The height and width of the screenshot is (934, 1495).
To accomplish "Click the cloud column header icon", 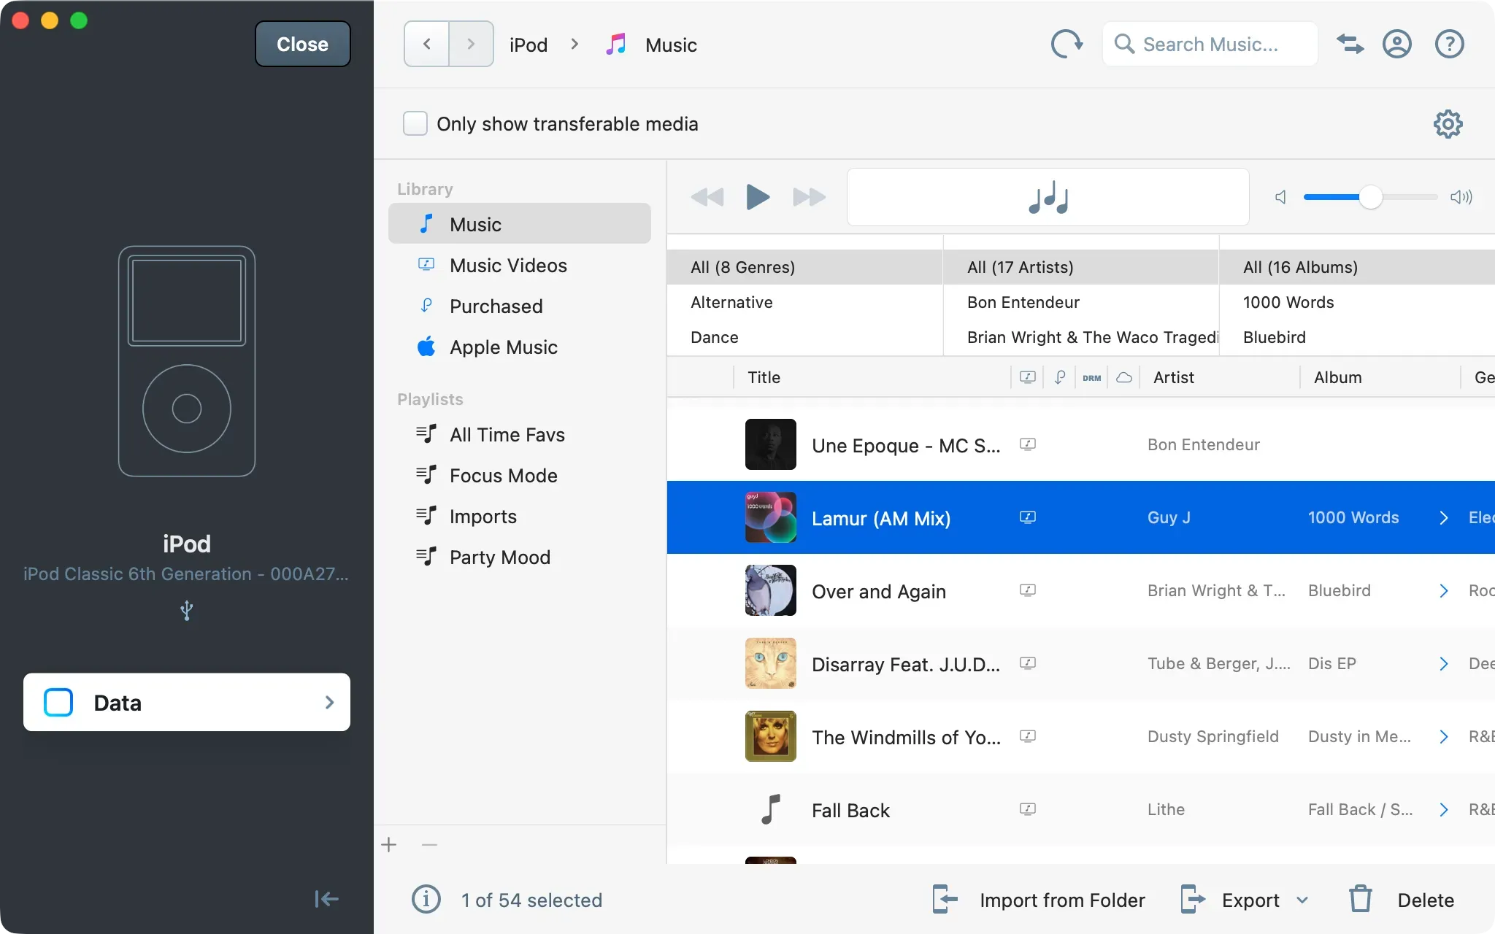I will pos(1124,377).
